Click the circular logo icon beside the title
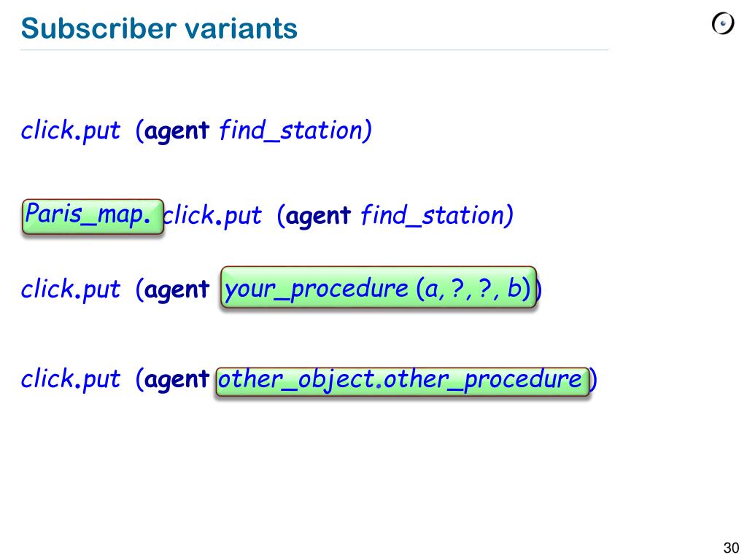 pos(722,24)
